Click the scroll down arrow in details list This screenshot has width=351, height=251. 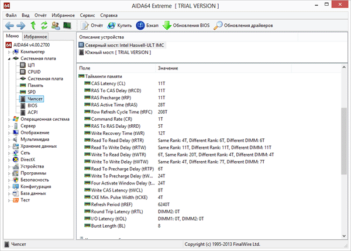click(344, 236)
